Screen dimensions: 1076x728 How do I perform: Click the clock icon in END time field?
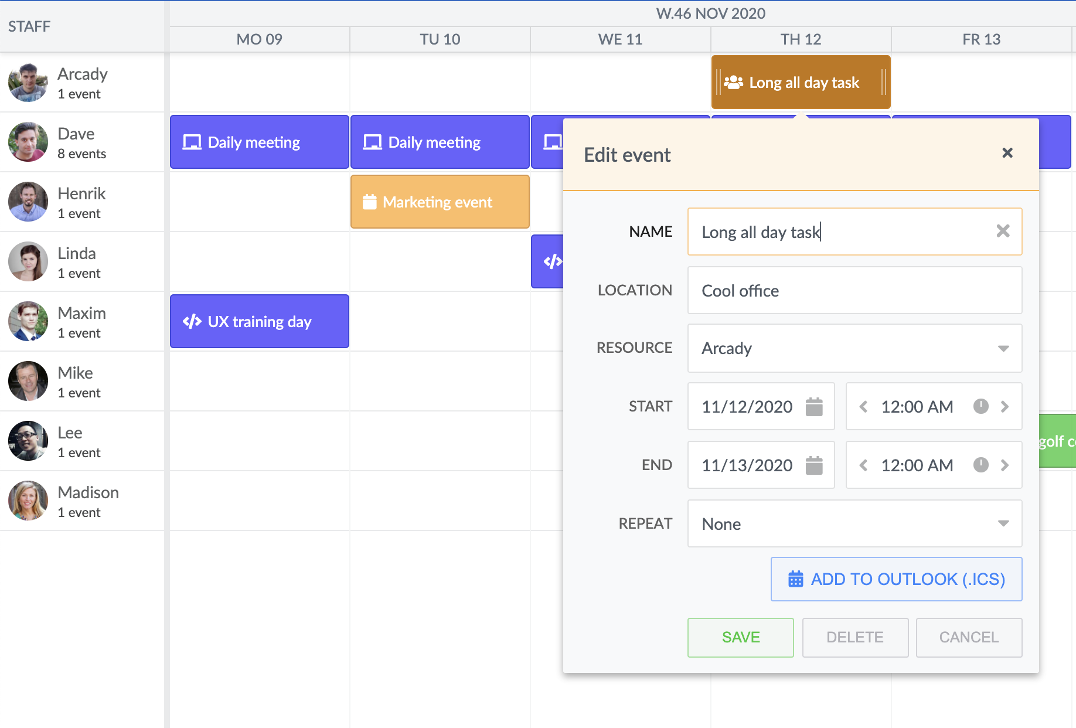(980, 465)
